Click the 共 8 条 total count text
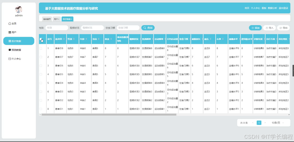Viewport: 294px width, 142px height. pos(244,123)
